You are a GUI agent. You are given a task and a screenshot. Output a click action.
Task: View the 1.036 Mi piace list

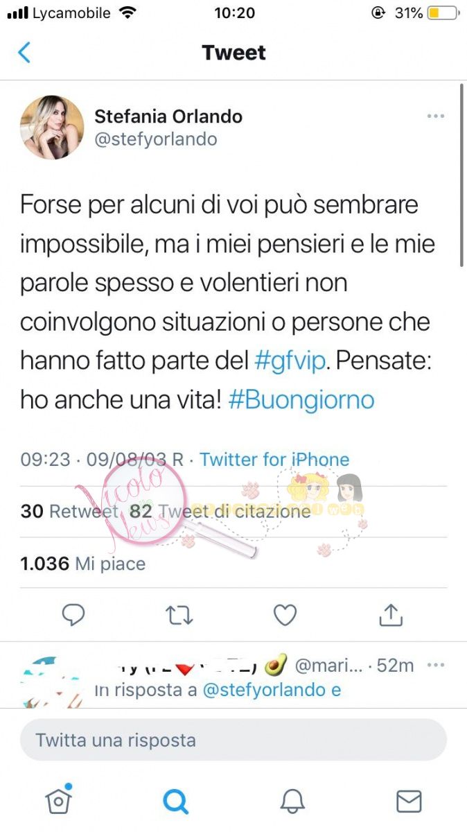83,564
